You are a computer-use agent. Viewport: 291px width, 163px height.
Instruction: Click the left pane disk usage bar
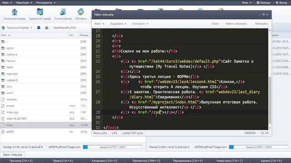[x=112, y=147]
